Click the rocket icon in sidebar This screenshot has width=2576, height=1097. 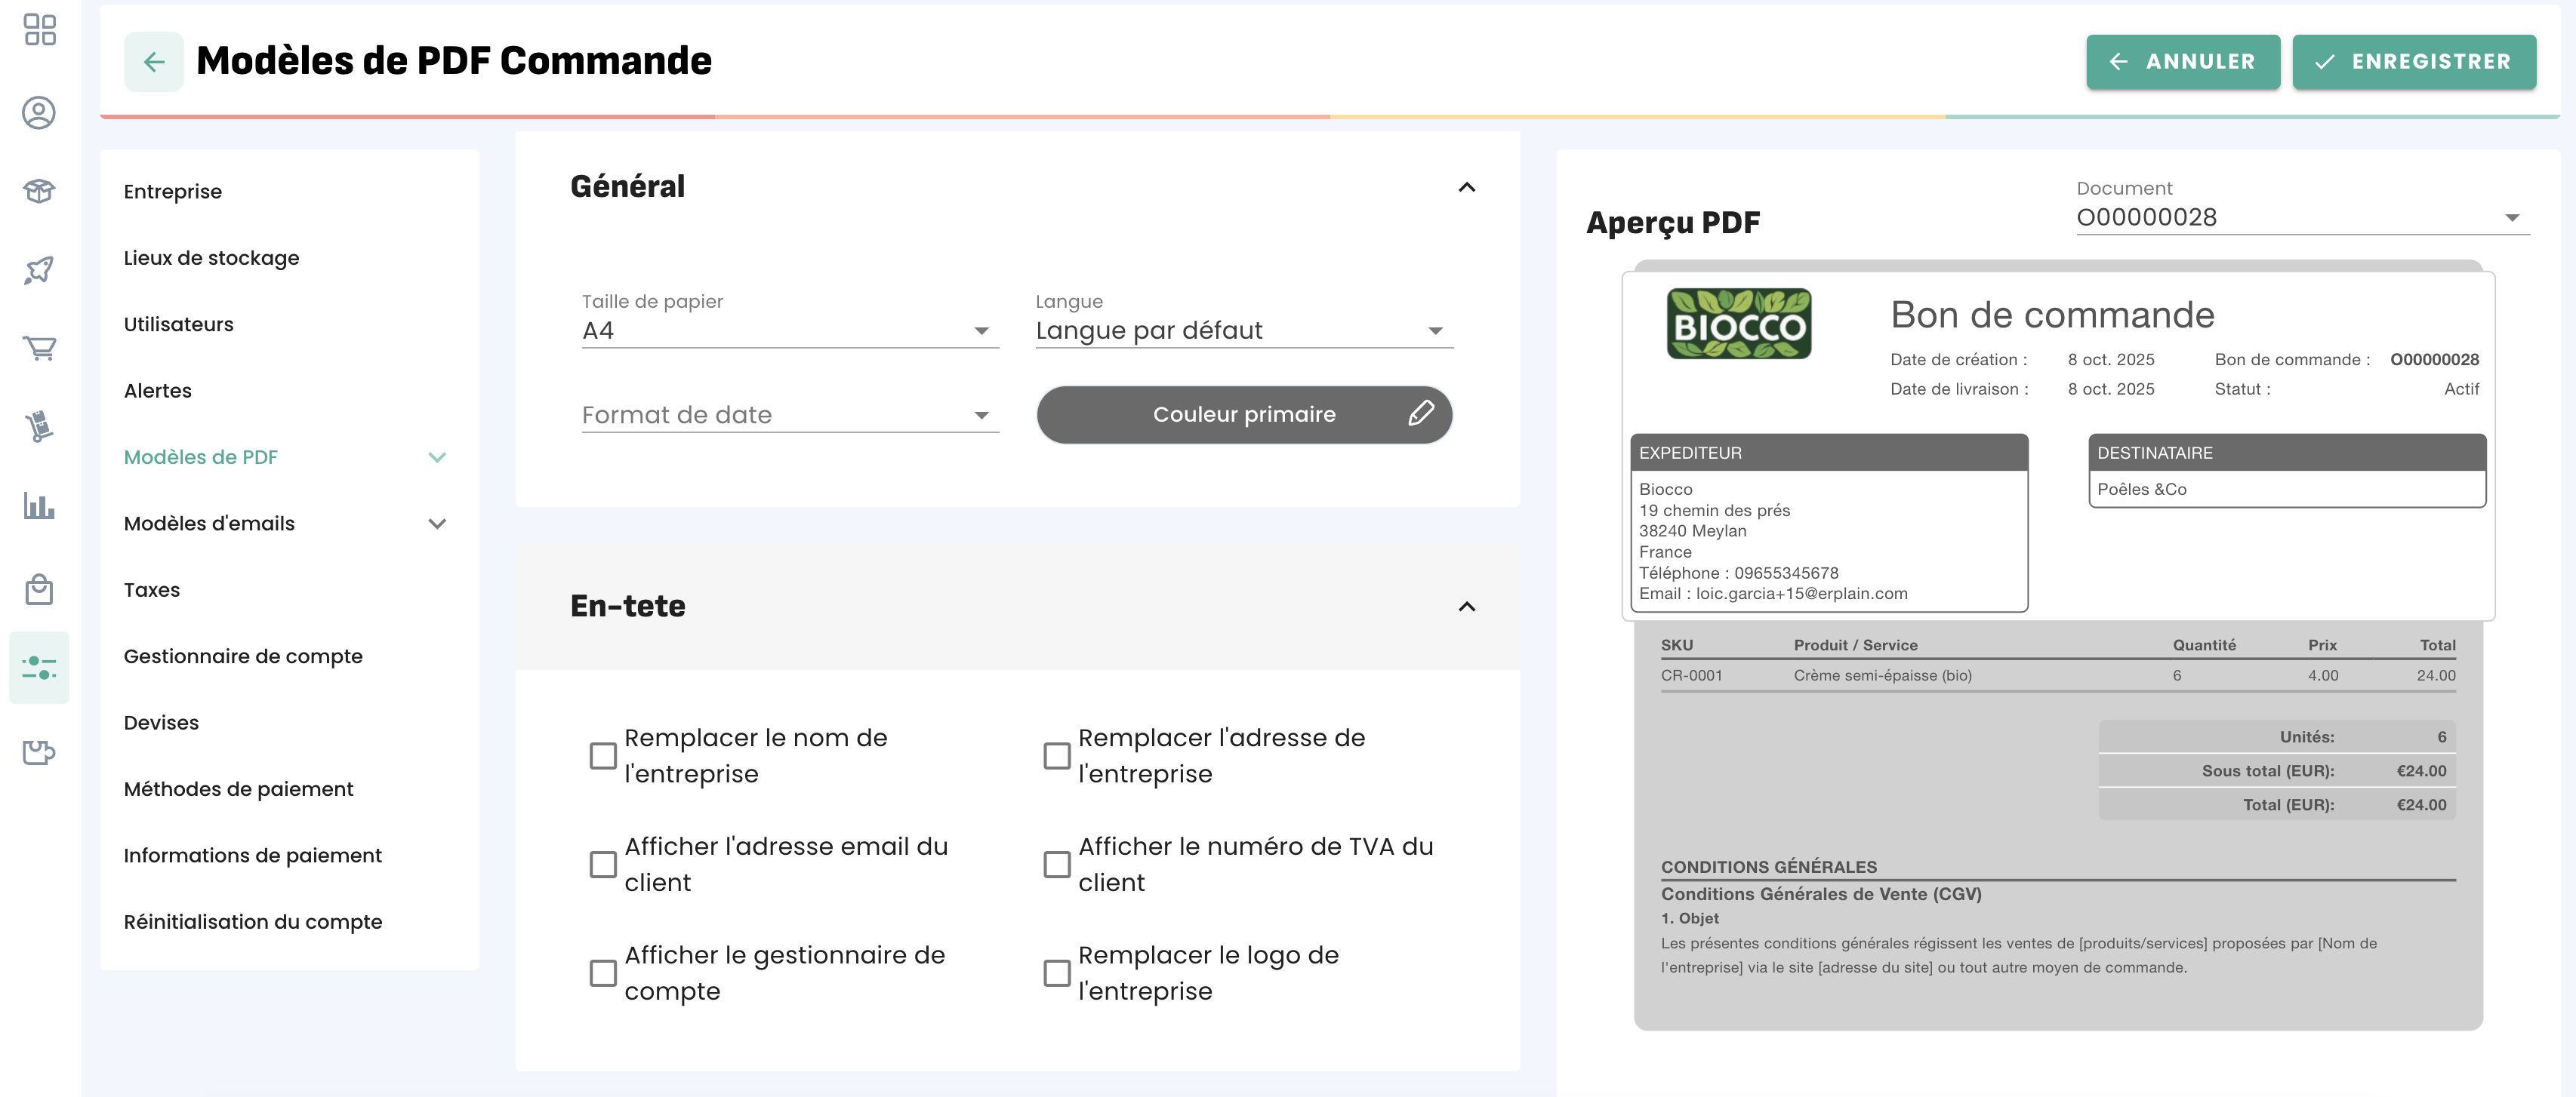[39, 270]
